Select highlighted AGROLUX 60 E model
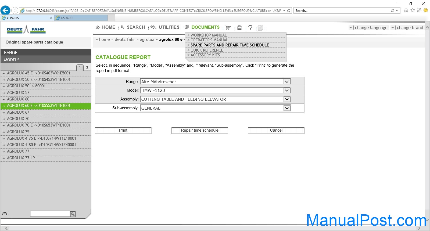This screenshot has height=231, width=430. pos(46,106)
